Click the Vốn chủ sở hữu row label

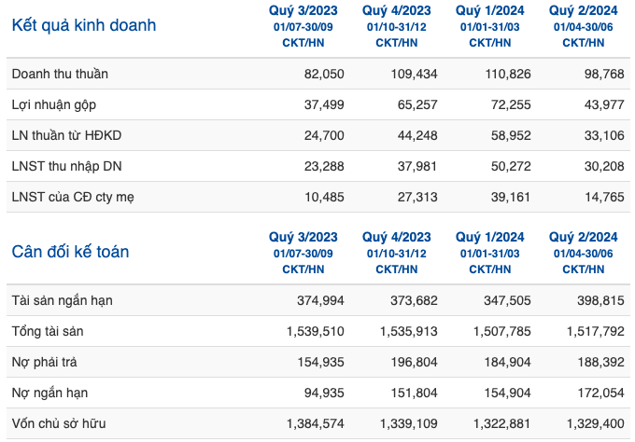pos(59,423)
